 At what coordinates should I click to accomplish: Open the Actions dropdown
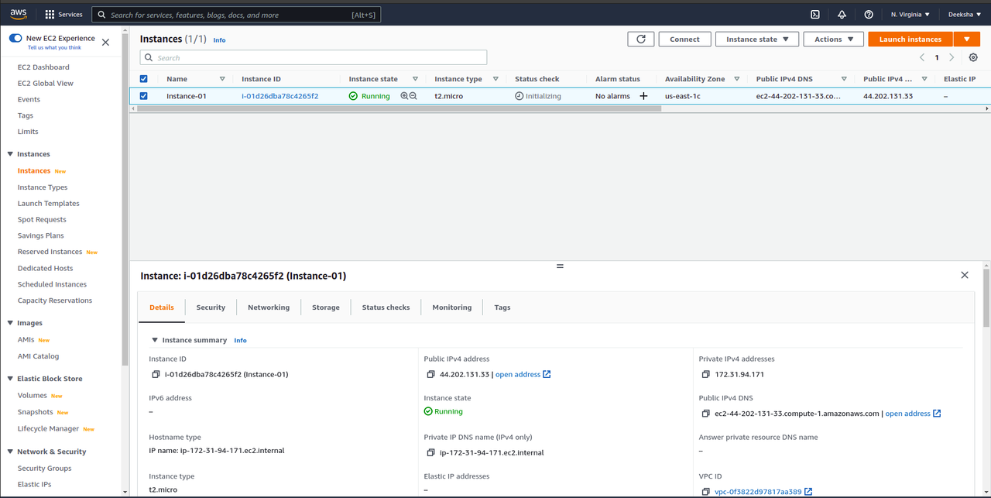pyautogui.click(x=833, y=39)
